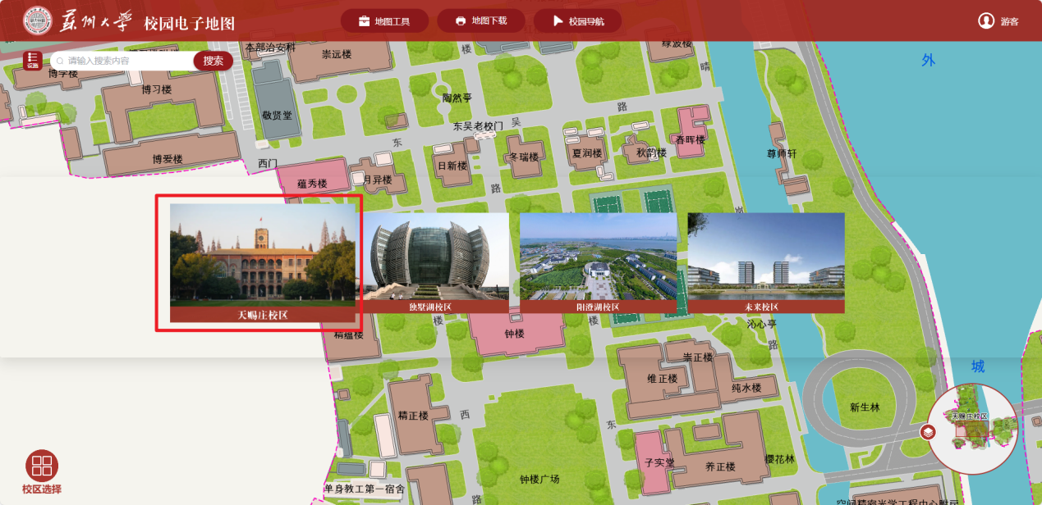Select the 独墅湖校区 campus thumbnail
Screen dimensions: 1042x505
pos(435,262)
